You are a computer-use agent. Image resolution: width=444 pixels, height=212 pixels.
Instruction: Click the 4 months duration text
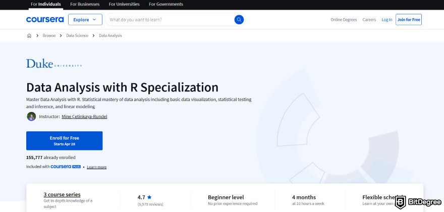[x=304, y=197]
